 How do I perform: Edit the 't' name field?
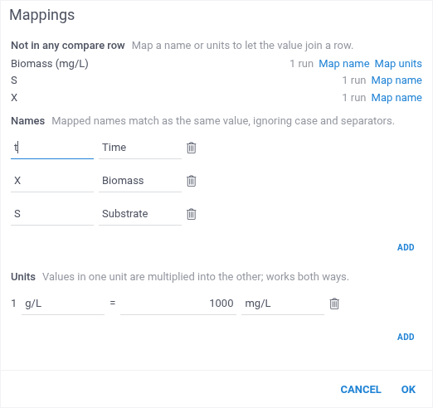pyautogui.click(x=52, y=148)
